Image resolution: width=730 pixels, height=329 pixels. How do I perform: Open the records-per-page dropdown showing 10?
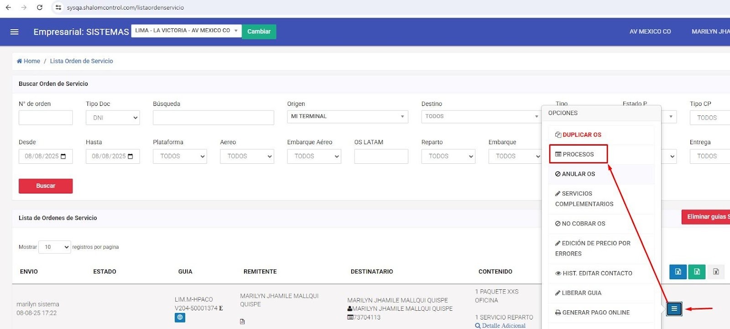pyautogui.click(x=55, y=247)
